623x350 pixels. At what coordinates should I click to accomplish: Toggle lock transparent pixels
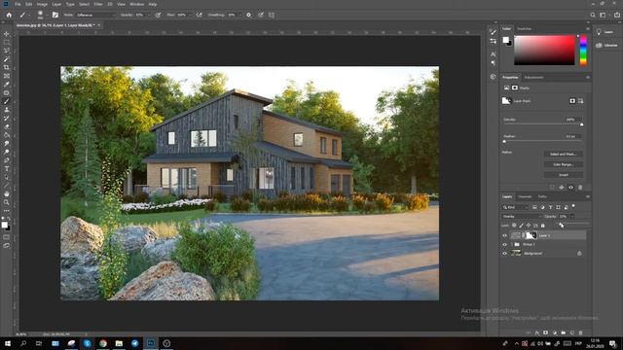pos(514,226)
